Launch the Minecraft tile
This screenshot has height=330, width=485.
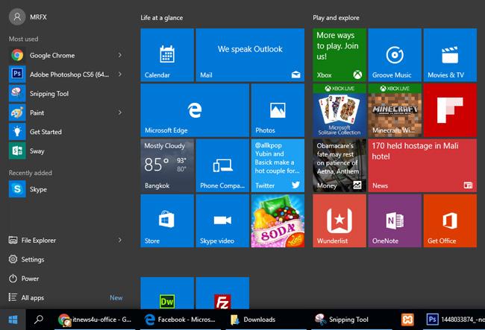click(x=395, y=110)
